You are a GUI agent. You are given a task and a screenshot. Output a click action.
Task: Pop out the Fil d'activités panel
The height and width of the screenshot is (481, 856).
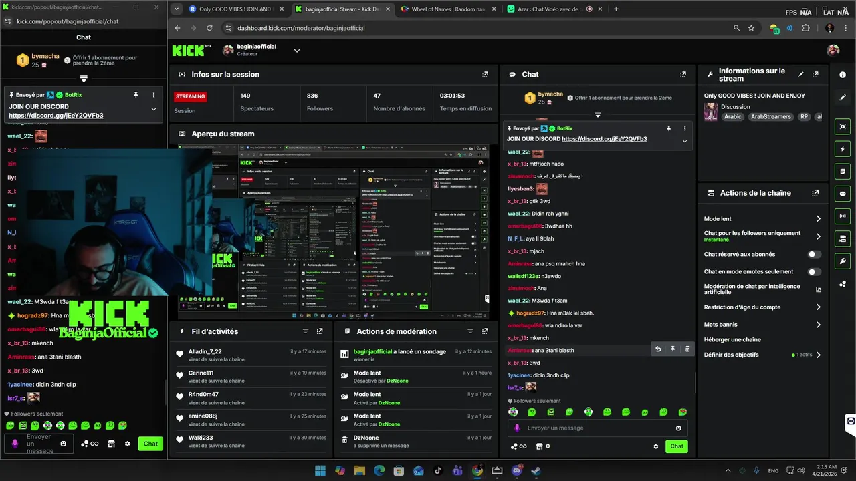(320, 331)
